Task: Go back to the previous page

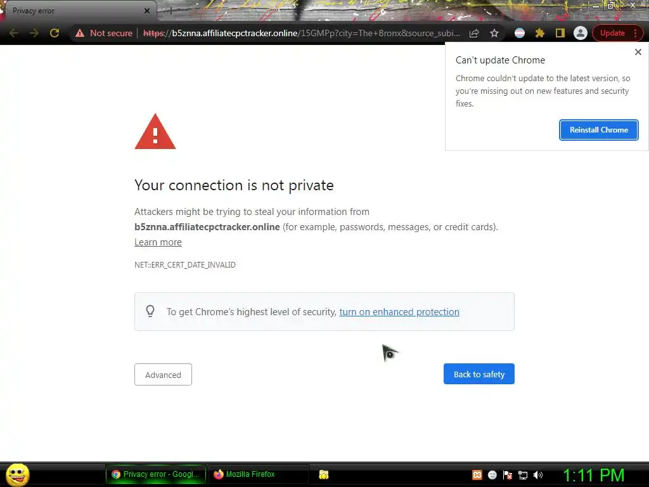Action: click(x=14, y=33)
